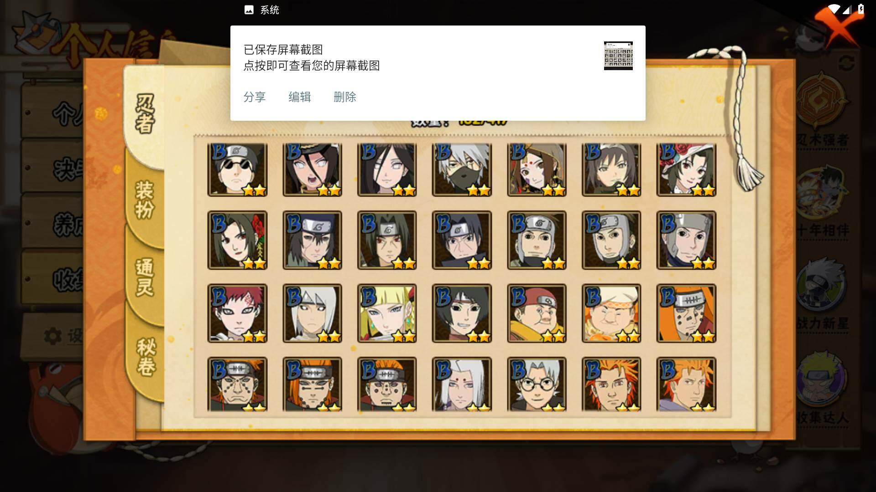Open the saved screenshot thumbnail preview

coord(618,56)
